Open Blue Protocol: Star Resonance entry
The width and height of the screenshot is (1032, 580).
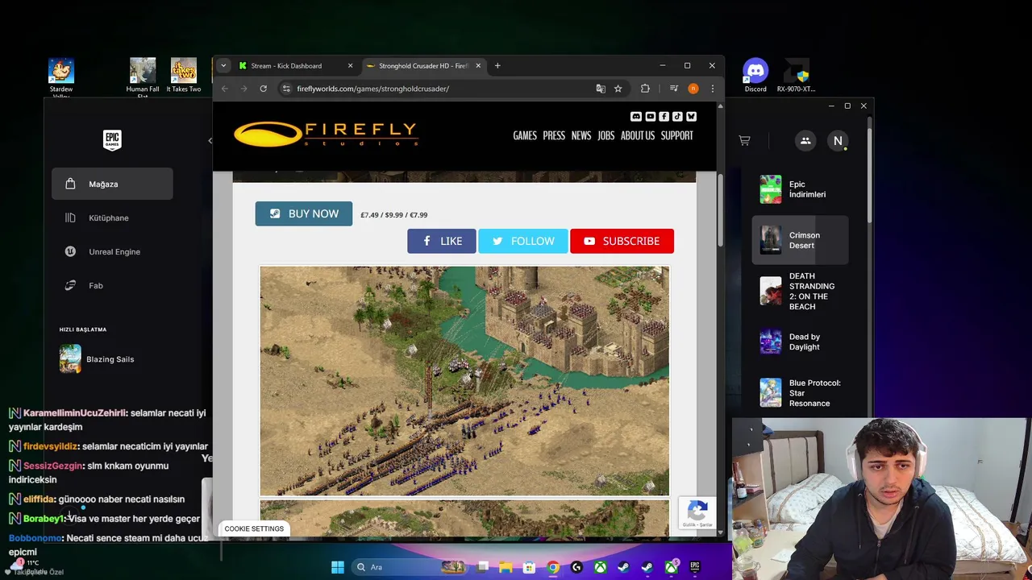click(801, 393)
